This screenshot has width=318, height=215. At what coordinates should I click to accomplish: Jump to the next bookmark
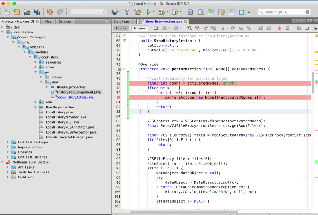click(x=241, y=28)
